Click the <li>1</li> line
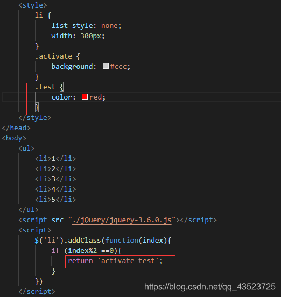Viewport: 281px width, 297px height. point(55,159)
